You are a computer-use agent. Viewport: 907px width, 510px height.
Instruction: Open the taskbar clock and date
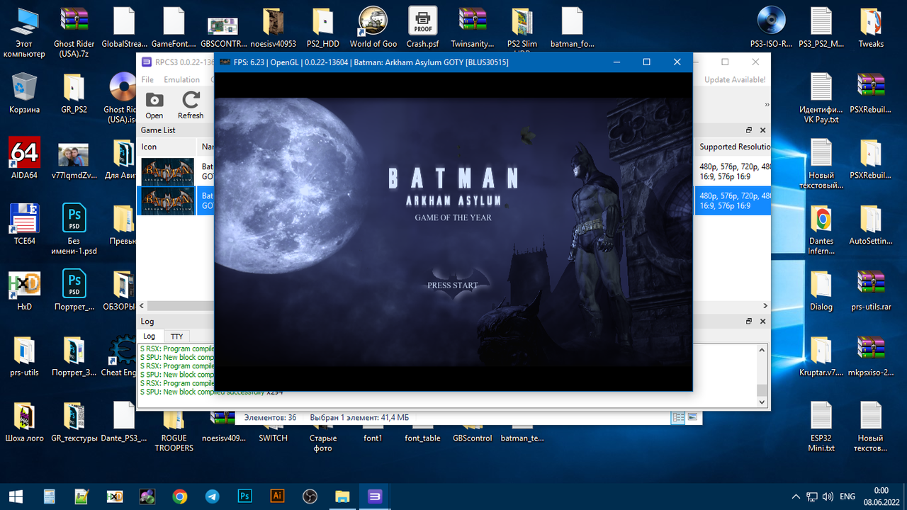coord(881,496)
